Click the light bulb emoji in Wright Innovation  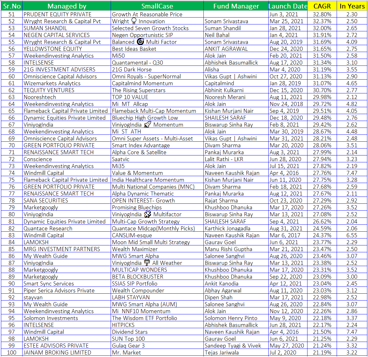(x=134, y=21)
